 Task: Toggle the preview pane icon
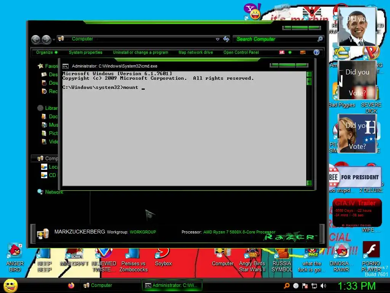303,52
